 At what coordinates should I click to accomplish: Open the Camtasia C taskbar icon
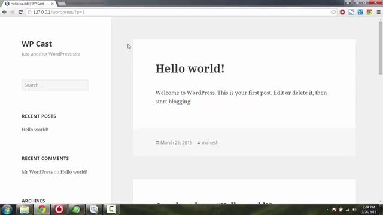[x=111, y=210]
